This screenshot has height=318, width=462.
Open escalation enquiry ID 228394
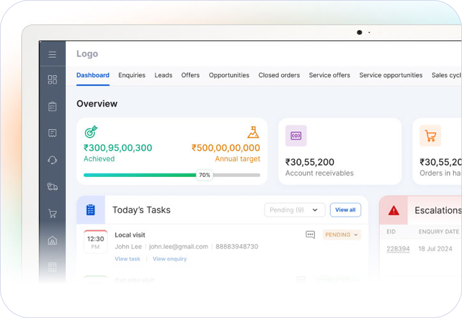tap(398, 249)
